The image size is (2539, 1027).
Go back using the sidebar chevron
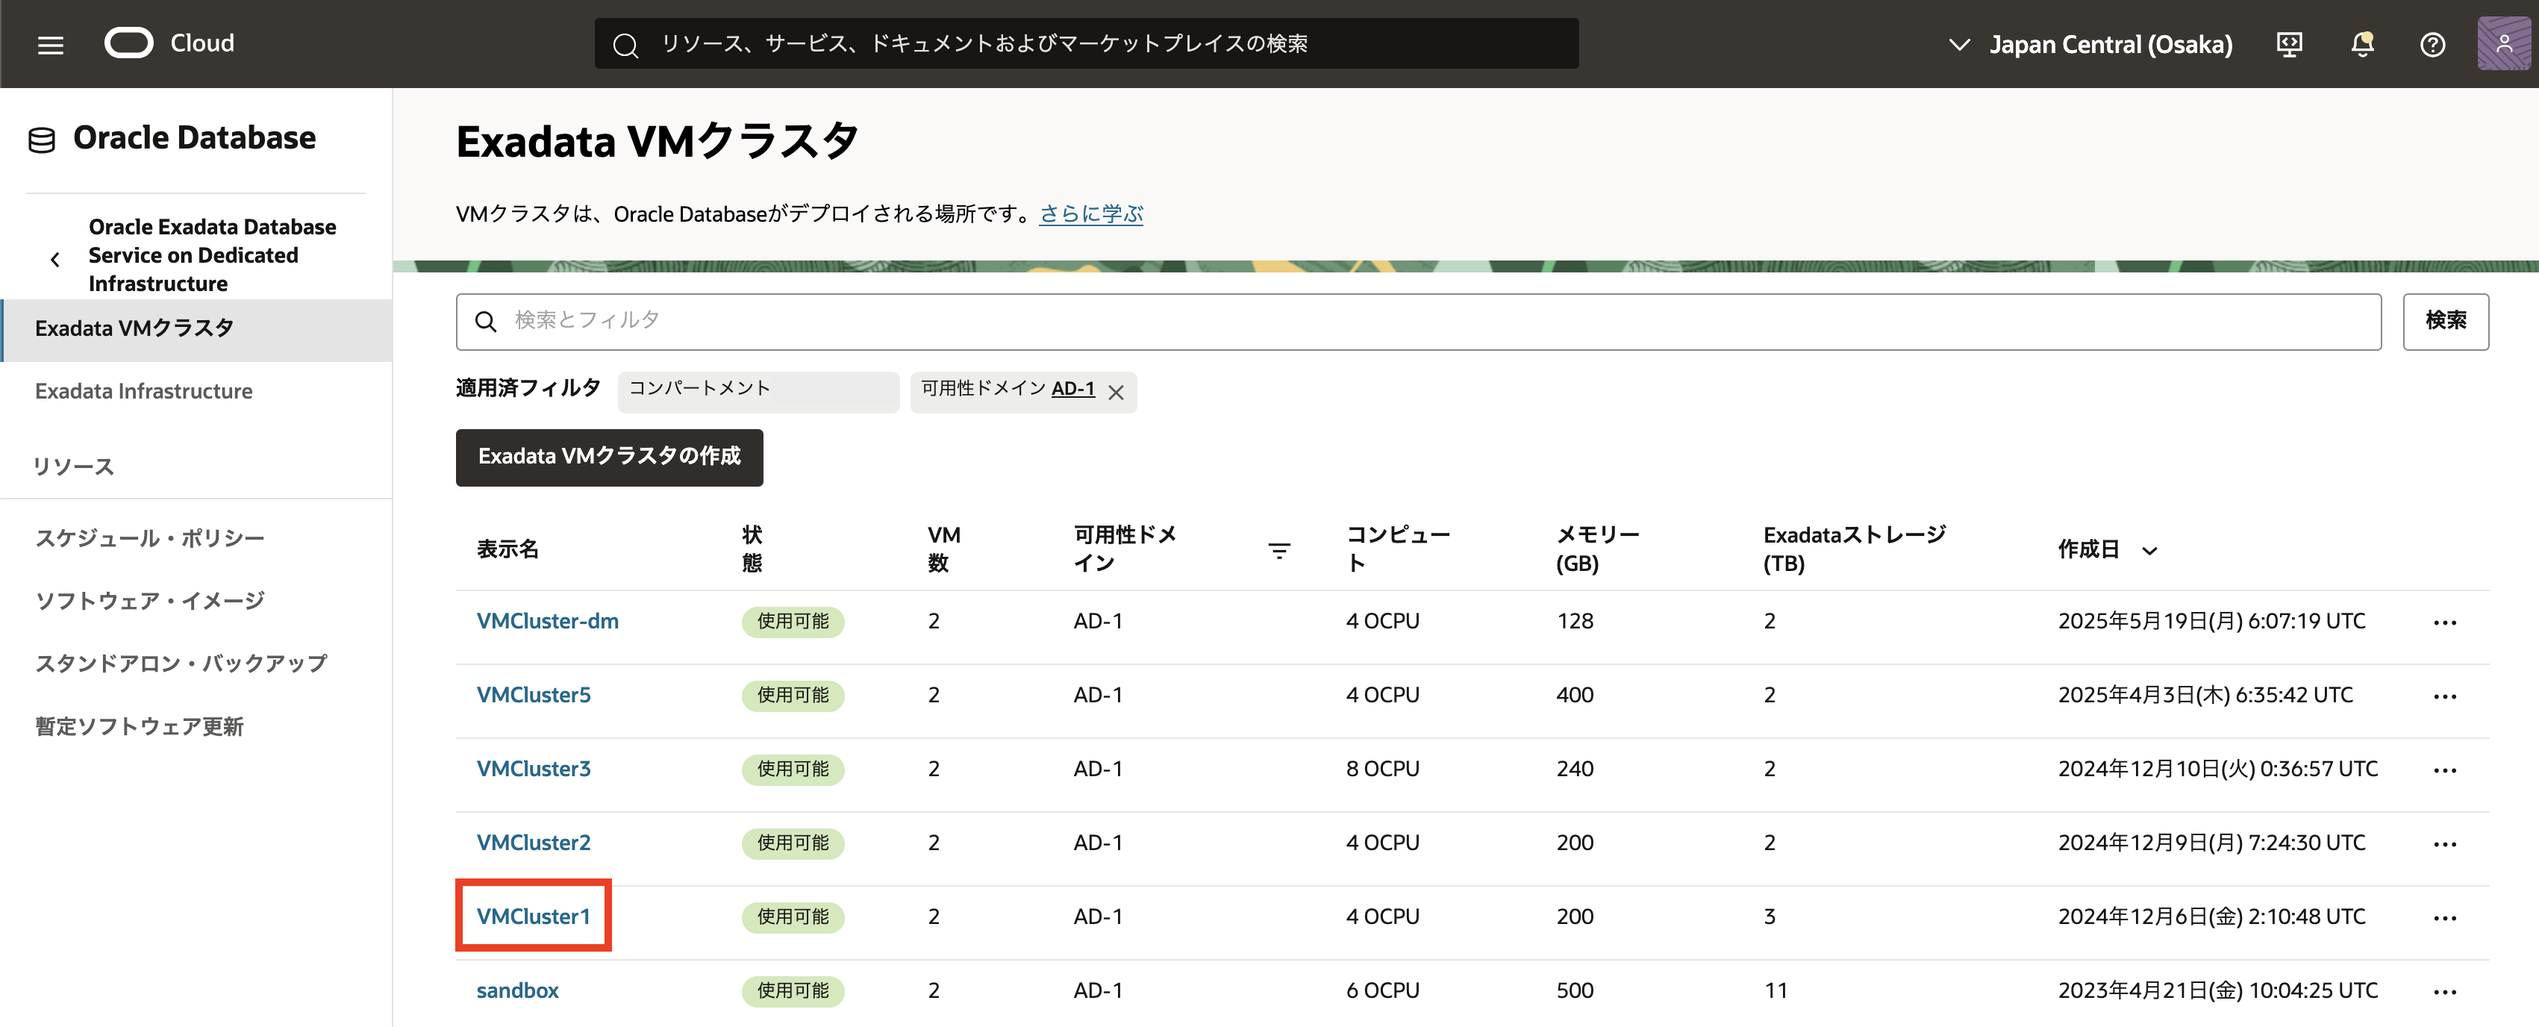tap(55, 259)
